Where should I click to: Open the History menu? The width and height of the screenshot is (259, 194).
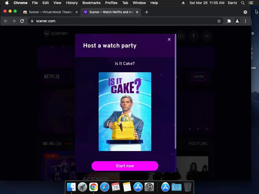(x=72, y=3)
